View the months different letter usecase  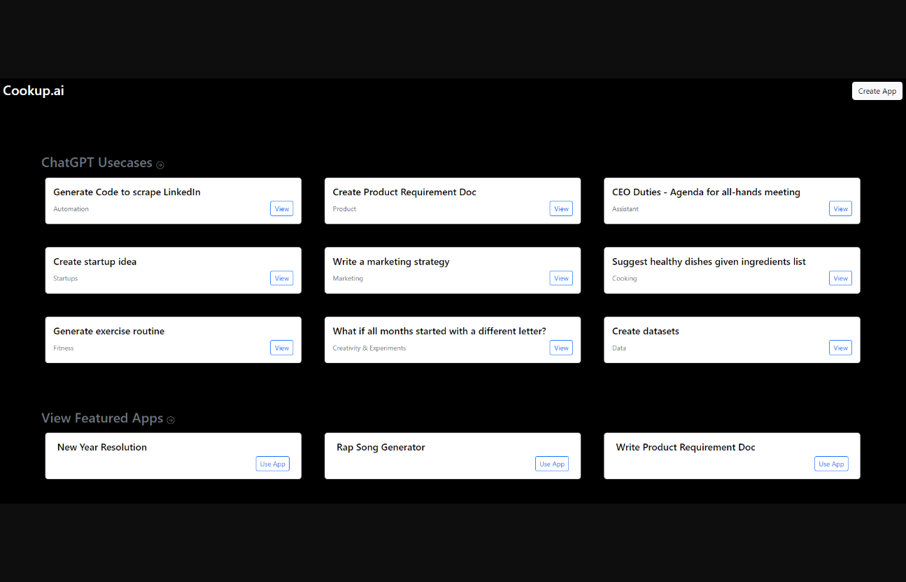tap(560, 348)
